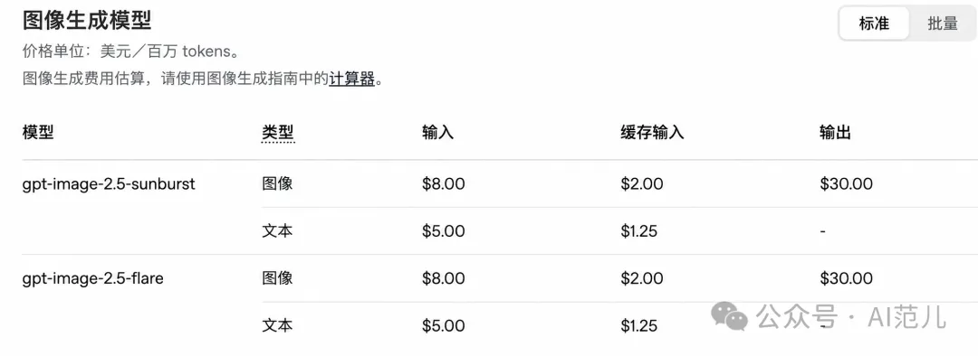Screen dimensions: 978x356
Task: Click sunburst image input price $8.00
Action: pyautogui.click(x=443, y=184)
